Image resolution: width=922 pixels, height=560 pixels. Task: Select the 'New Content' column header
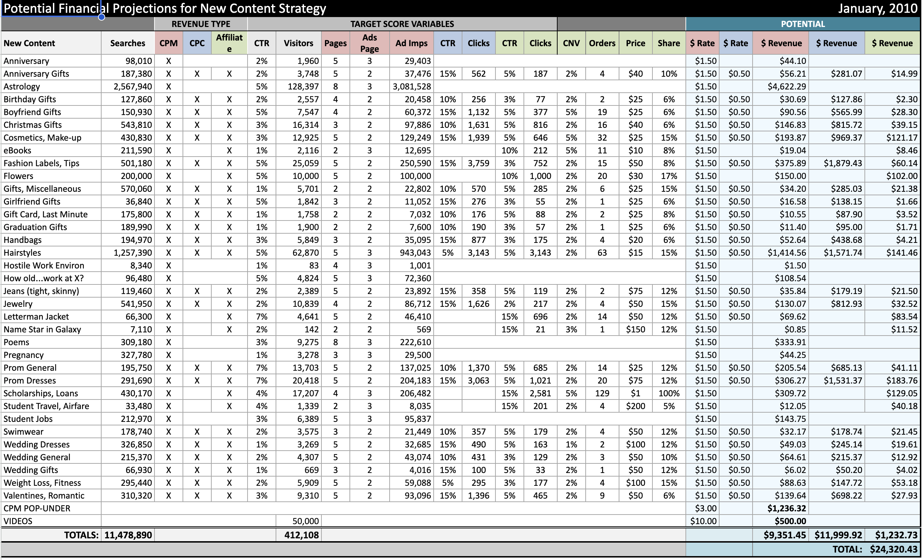coord(51,43)
